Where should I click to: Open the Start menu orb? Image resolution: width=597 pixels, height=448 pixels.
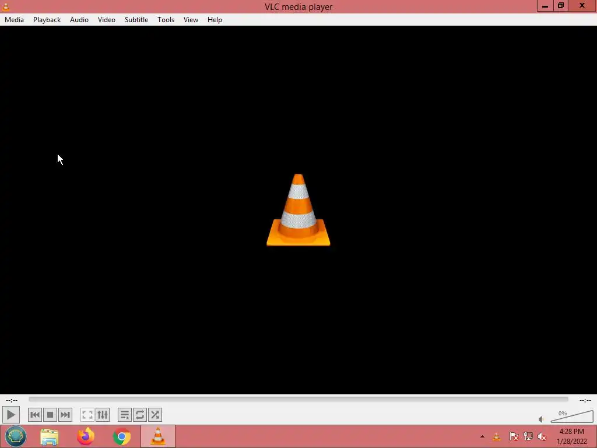[16, 436]
